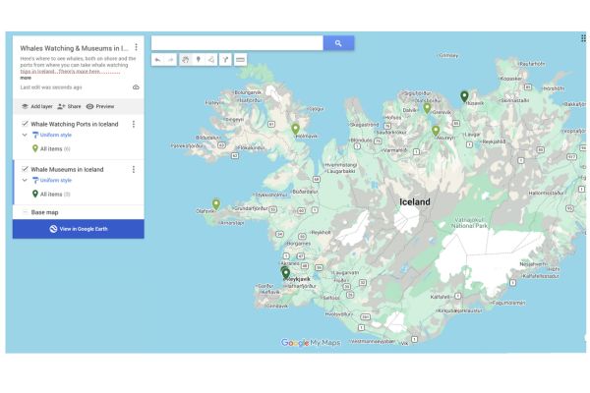Toggle the Whale Museums in Iceland checkbox
Image resolution: width=590 pixels, height=393 pixels.
(x=25, y=169)
